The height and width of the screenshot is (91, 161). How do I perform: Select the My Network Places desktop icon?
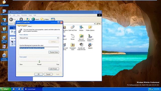[4, 22]
